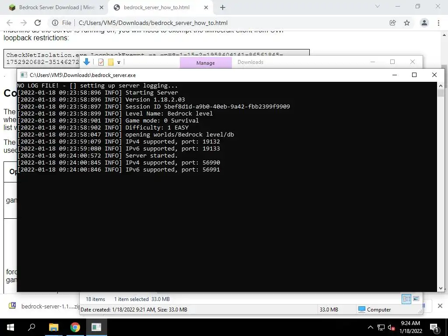The image size is (448, 336).
Task: Expand the Customize Quick Access Toolbar dropdown
Action: click(x=119, y=62)
